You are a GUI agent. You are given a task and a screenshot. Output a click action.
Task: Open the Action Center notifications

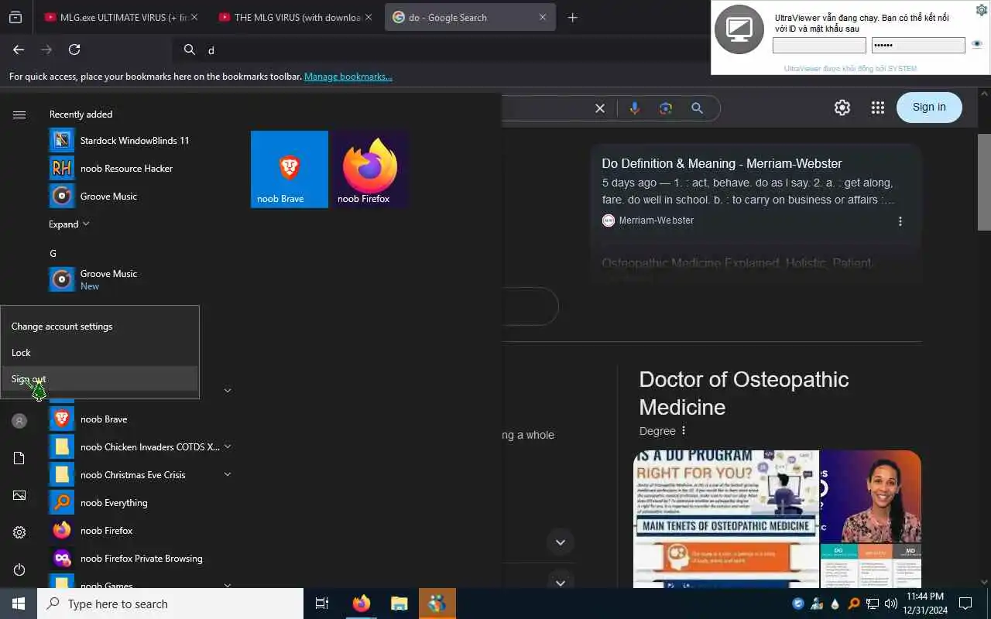[965, 604]
